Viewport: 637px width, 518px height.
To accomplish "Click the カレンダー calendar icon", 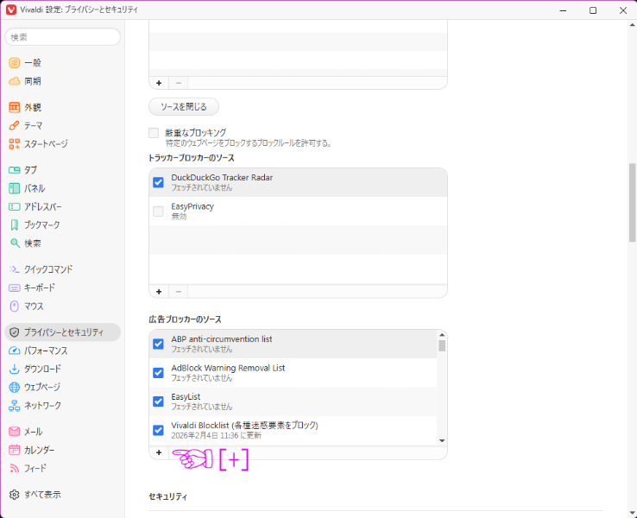I will tap(14, 450).
